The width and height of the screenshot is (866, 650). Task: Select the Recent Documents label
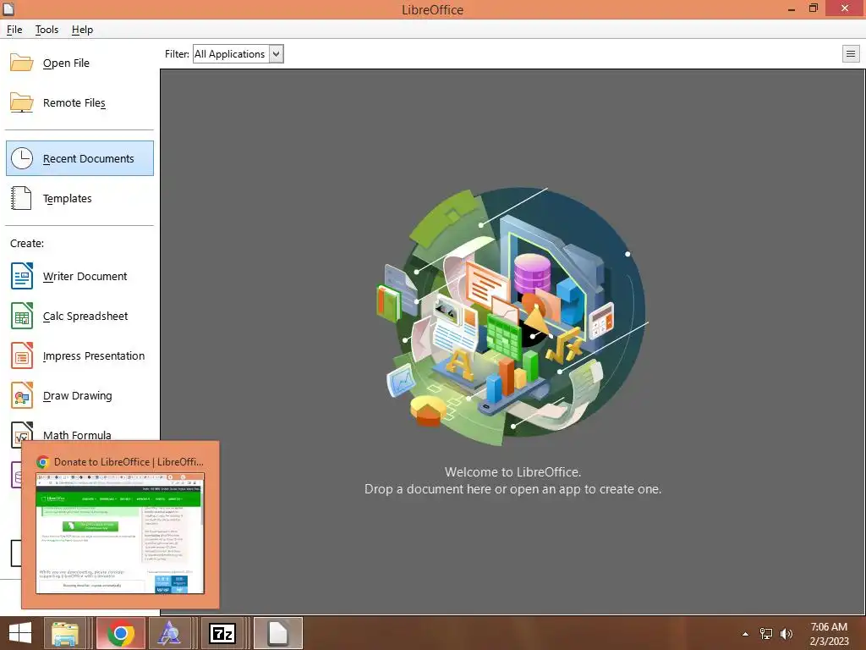pyautogui.click(x=88, y=158)
